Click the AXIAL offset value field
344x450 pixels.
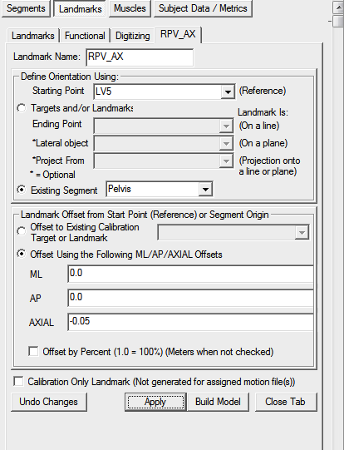(x=190, y=322)
